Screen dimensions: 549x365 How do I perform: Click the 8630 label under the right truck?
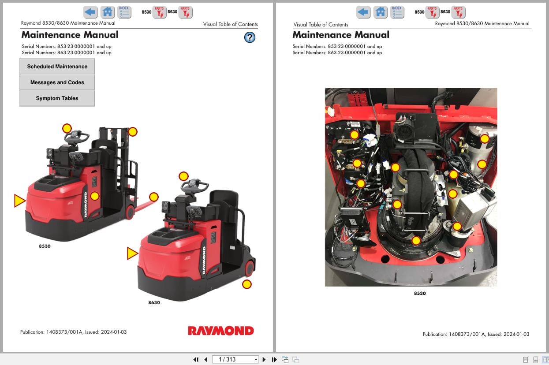(x=154, y=302)
